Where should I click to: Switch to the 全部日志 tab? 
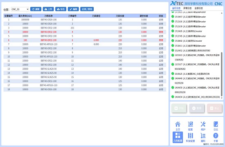pyautogui.click(x=198, y=8)
